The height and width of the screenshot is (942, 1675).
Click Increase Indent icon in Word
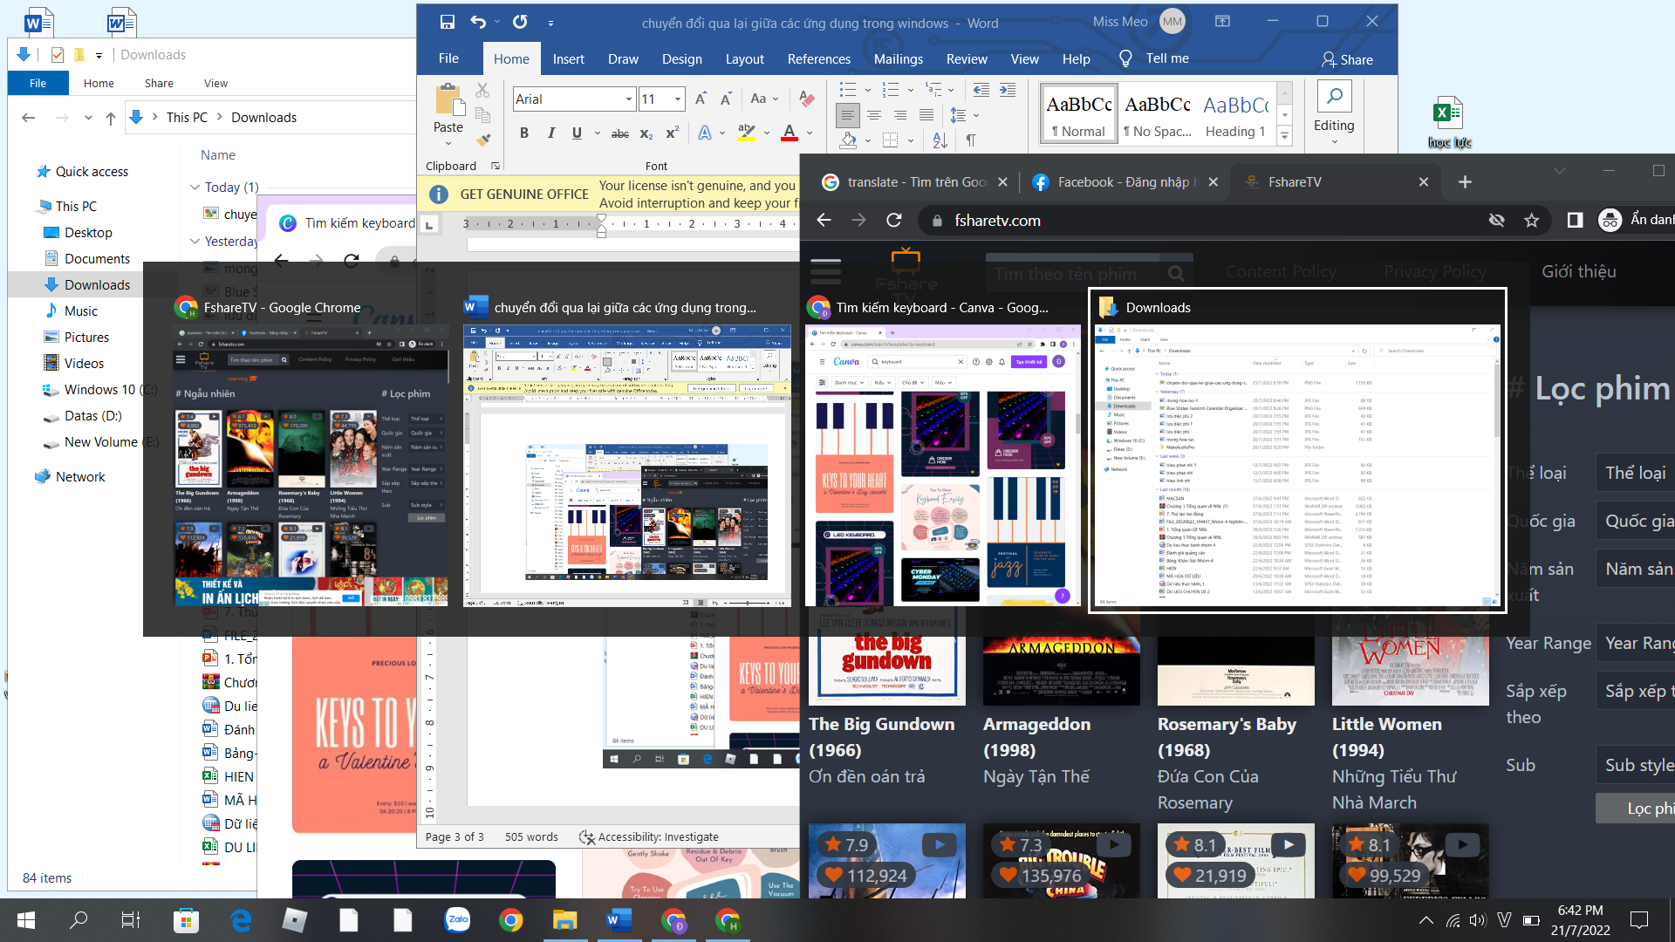click(1008, 90)
